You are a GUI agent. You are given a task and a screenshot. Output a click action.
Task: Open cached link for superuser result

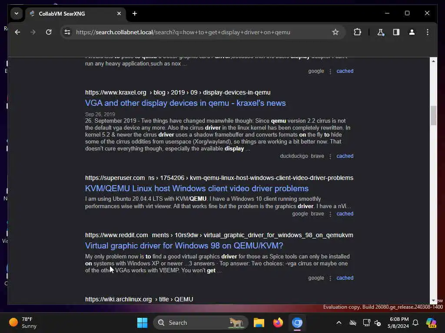coord(345,214)
